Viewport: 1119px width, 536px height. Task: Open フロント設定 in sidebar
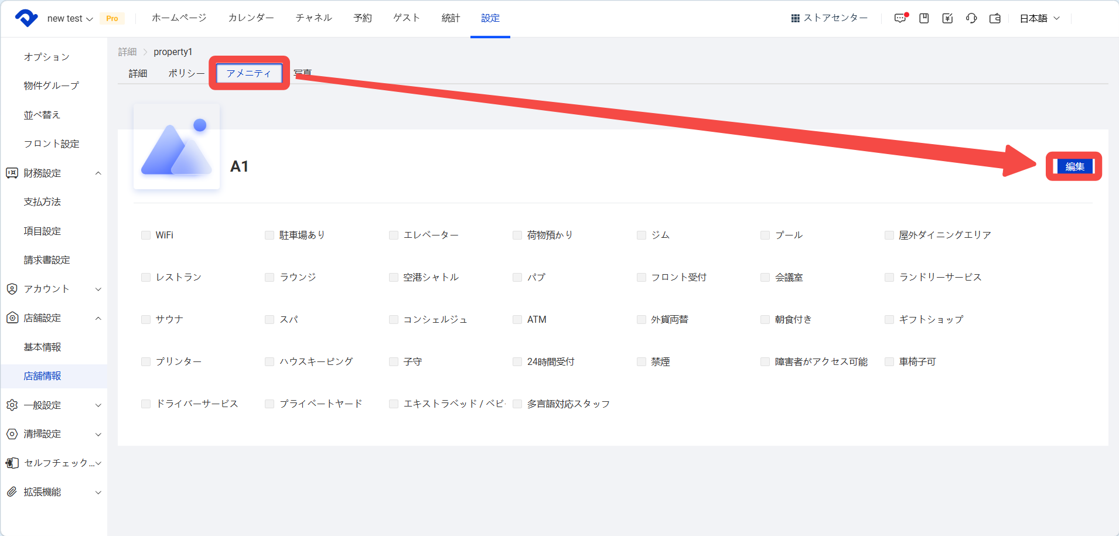(52, 144)
